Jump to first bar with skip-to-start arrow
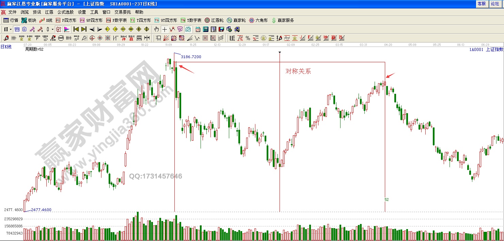This screenshot has width=504, height=241. click(x=76, y=29)
